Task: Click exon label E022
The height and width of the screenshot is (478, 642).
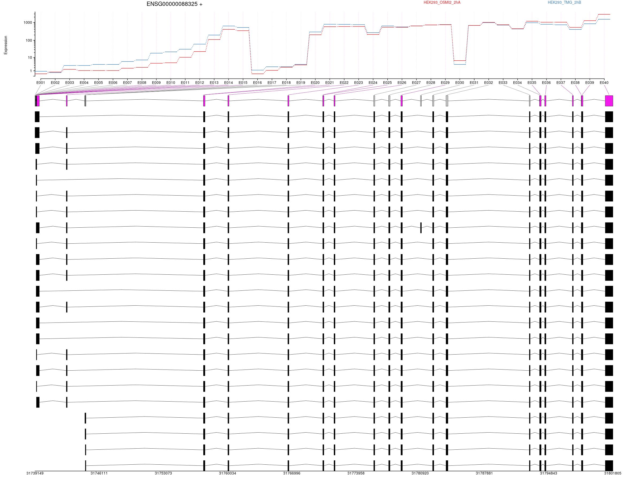Action: 344,83
